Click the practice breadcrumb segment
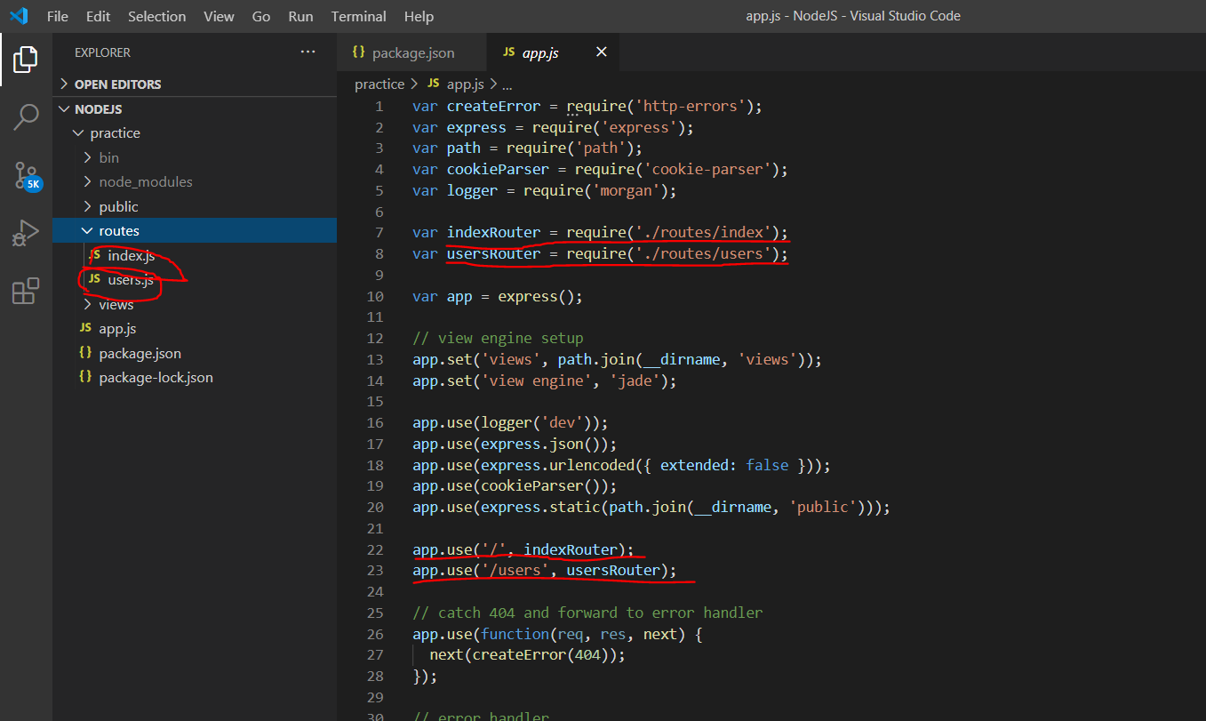The height and width of the screenshot is (721, 1206). coord(379,84)
